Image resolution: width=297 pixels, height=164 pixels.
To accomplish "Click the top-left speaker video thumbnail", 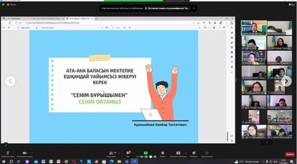I will [253, 28].
